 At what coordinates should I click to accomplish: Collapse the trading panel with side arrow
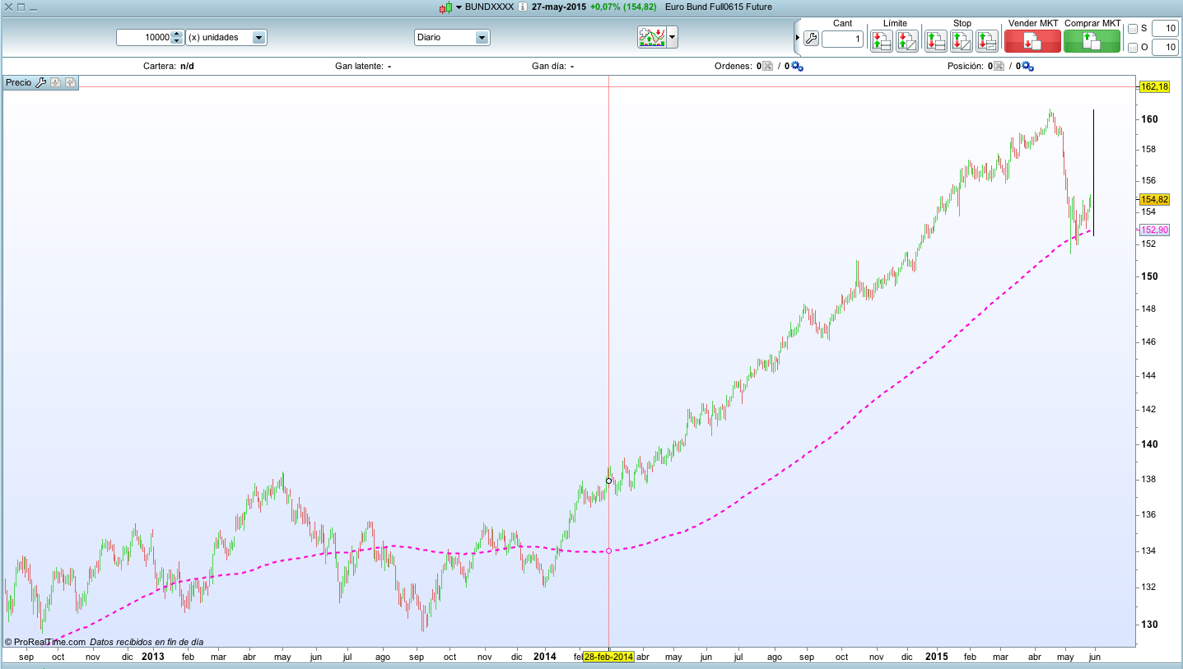pyautogui.click(x=797, y=38)
